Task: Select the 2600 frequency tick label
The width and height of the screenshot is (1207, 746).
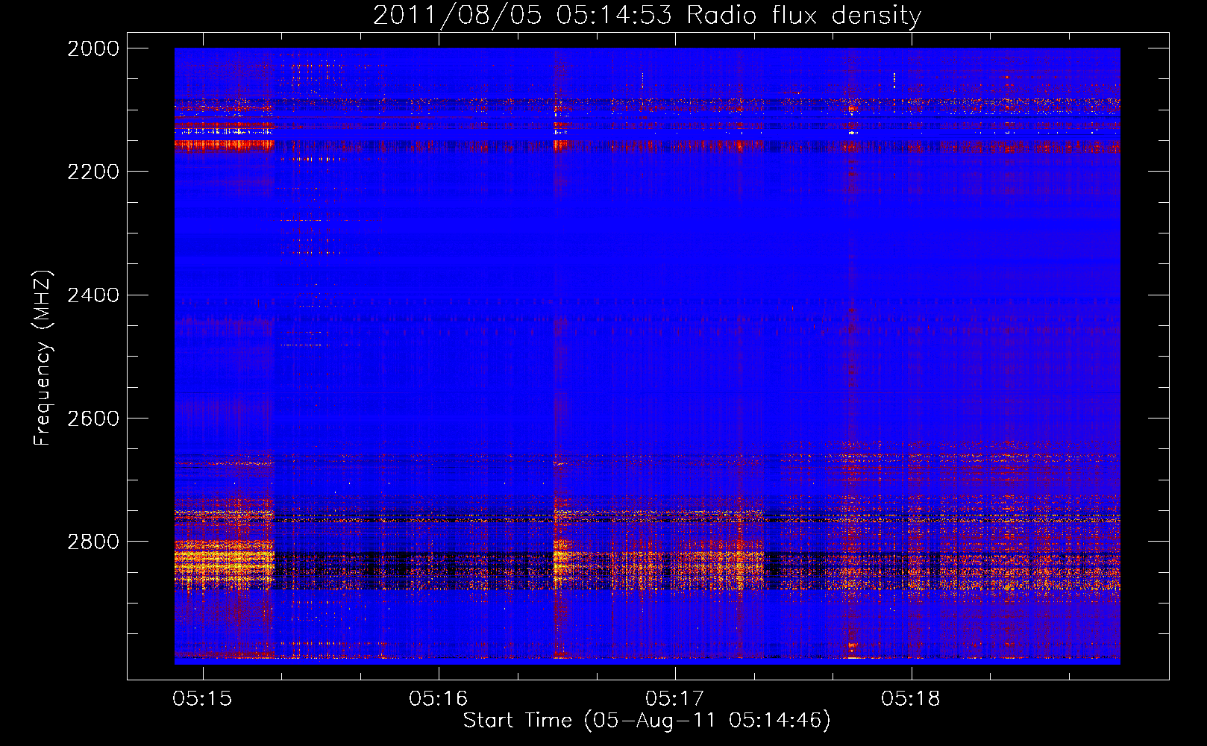Action: pyautogui.click(x=93, y=419)
